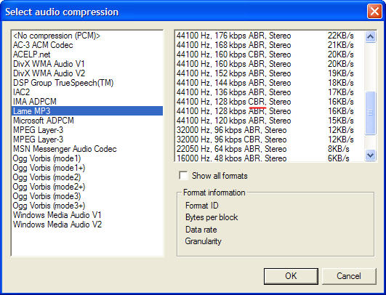Click the format list scroll-down arrow
Viewport: 386px width, 295px height.
pos(370,155)
